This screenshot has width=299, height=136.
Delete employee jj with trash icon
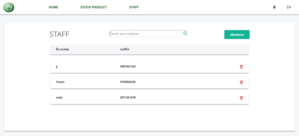pyautogui.click(x=241, y=67)
